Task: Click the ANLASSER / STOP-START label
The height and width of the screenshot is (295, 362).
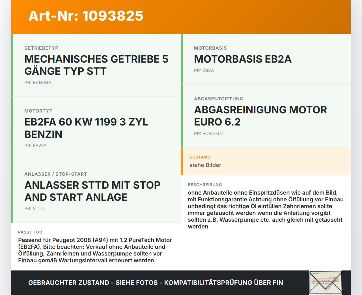Action: tap(56, 174)
